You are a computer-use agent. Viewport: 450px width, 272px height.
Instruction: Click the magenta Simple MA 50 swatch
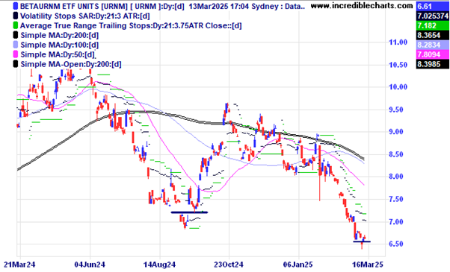[x=16, y=54]
